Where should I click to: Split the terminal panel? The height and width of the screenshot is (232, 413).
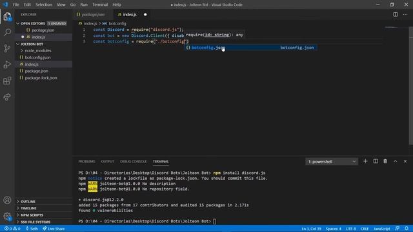376,161
